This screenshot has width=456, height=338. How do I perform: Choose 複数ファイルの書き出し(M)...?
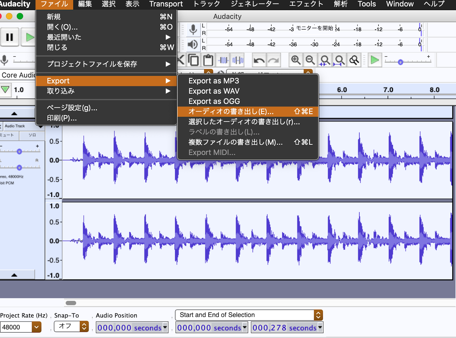[x=248, y=142]
